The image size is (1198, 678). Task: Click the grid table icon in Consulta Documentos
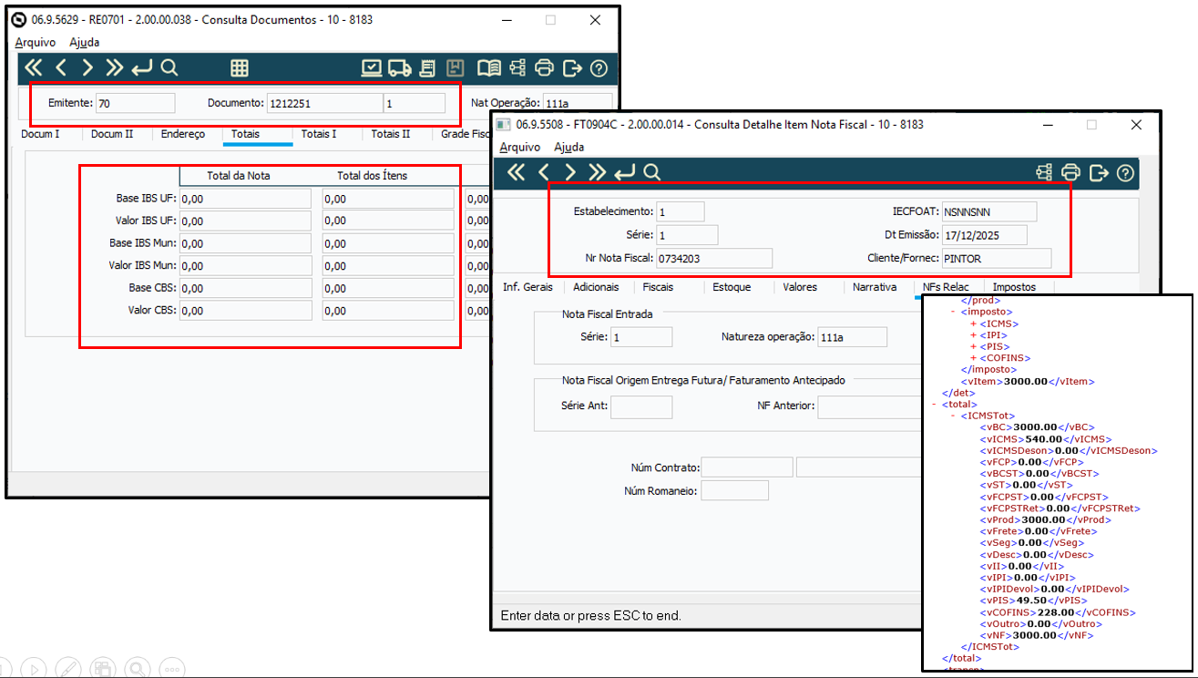[240, 67]
